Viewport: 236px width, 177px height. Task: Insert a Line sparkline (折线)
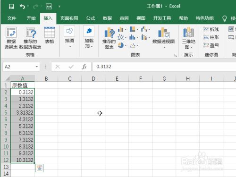(x=211, y=29)
